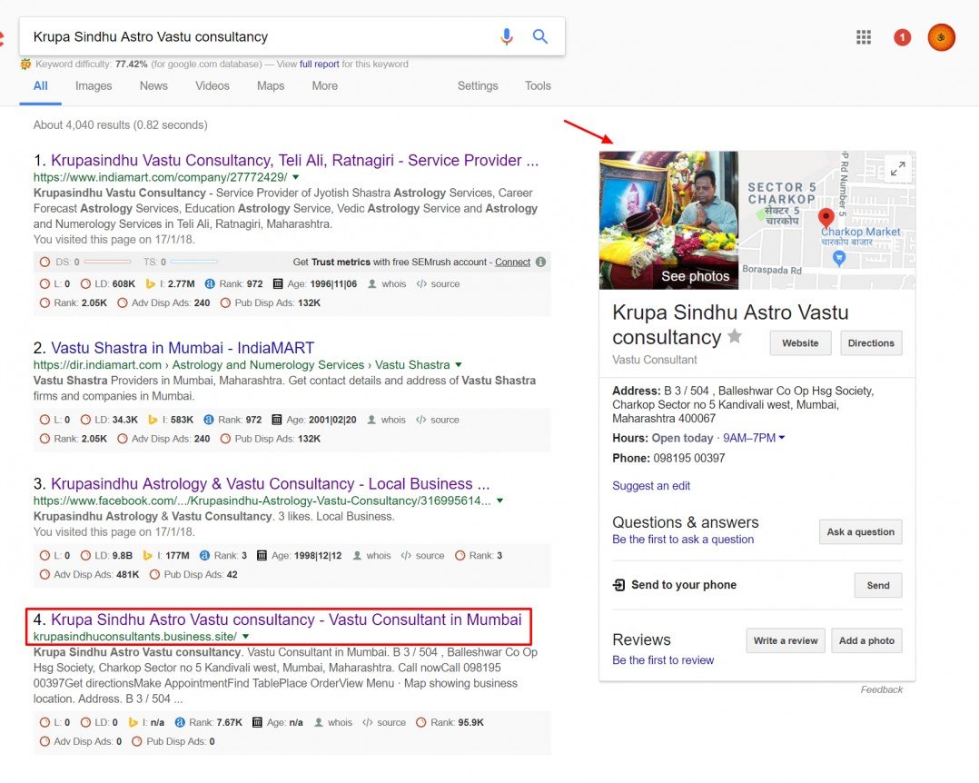The image size is (979, 783).
Task: Switch to the Maps tab
Action: (x=271, y=85)
